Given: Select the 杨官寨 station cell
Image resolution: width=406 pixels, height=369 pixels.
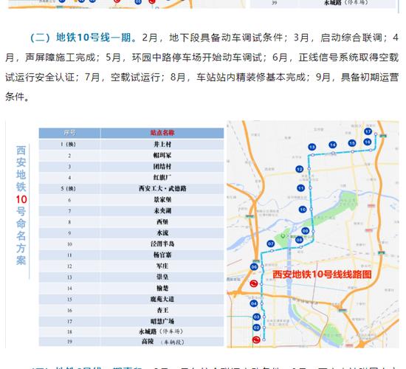Looking at the screenshot, I should [x=162, y=255].
